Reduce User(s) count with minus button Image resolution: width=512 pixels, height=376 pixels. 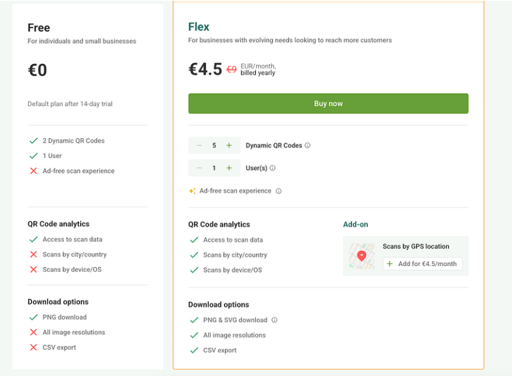[x=199, y=168]
